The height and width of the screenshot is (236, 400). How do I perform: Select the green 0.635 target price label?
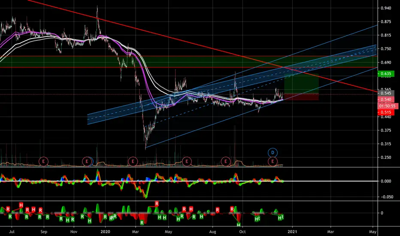pos(386,74)
